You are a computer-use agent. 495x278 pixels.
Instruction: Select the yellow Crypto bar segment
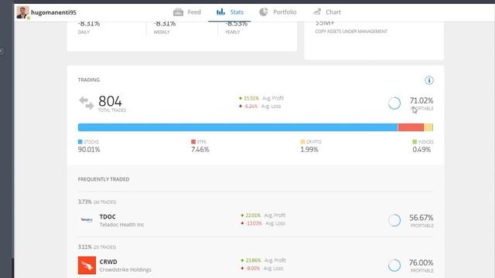pyautogui.click(x=428, y=127)
